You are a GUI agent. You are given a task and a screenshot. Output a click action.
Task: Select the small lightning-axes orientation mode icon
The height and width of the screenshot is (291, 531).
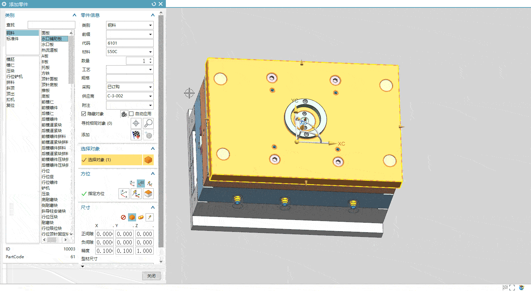(x=150, y=184)
